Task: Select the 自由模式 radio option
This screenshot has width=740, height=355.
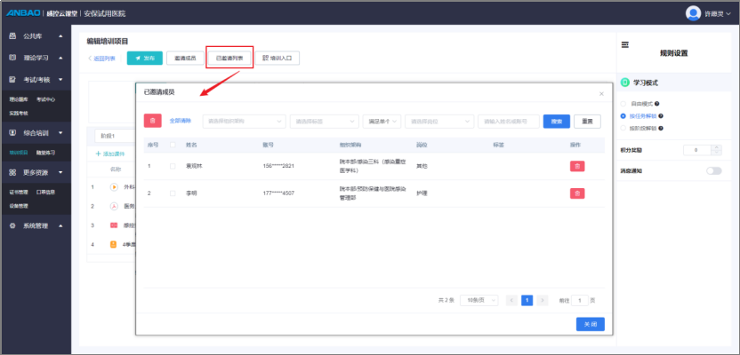Action: coord(623,104)
